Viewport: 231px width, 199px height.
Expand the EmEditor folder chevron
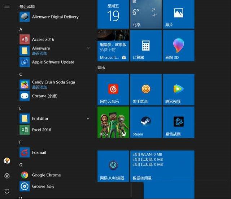tap(88, 119)
